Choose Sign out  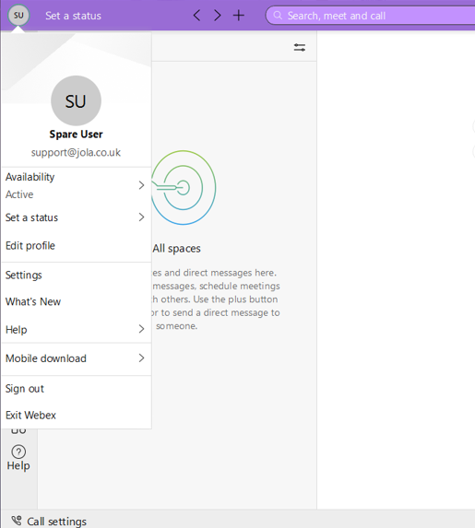[x=77, y=389]
